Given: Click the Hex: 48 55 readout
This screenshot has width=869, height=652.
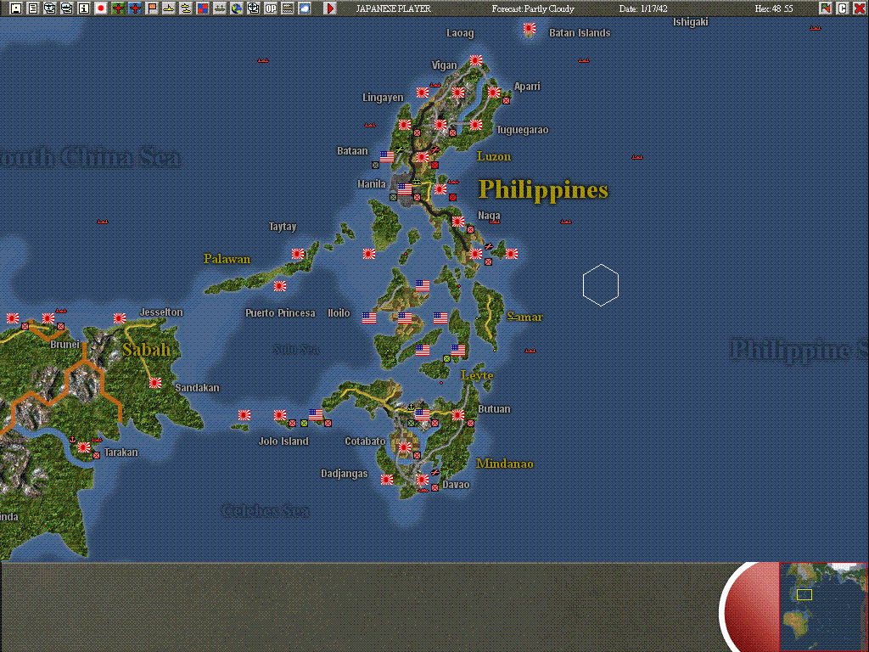Looking at the screenshot, I should (774, 8).
